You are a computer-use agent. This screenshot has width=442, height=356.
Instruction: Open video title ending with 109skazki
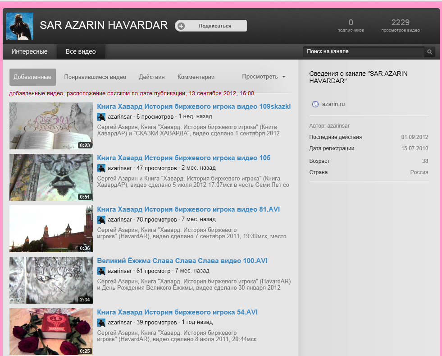point(194,106)
